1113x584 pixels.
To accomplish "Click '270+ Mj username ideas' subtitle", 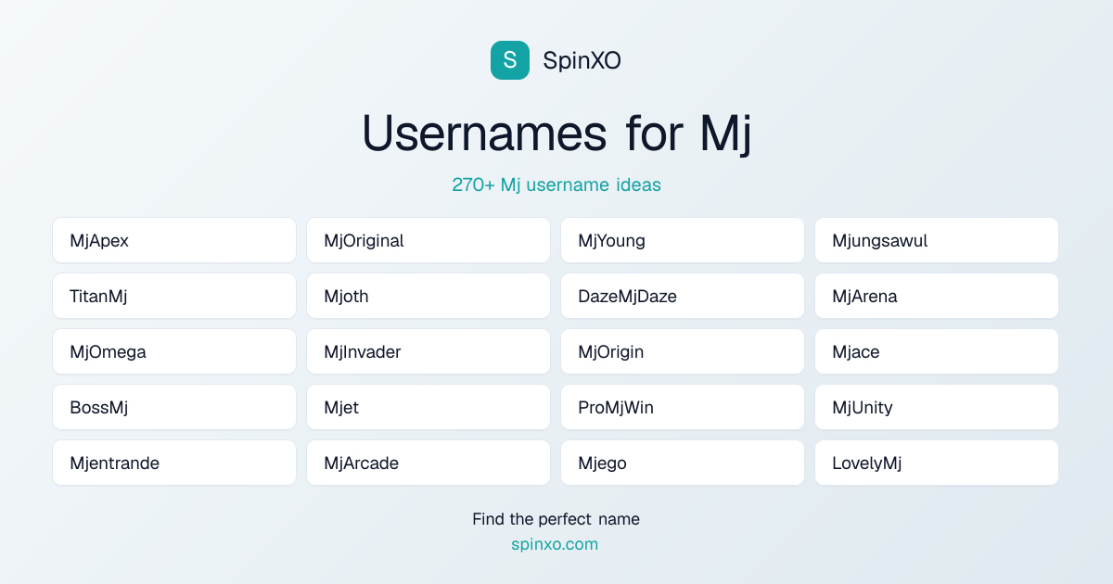I will click(x=556, y=184).
